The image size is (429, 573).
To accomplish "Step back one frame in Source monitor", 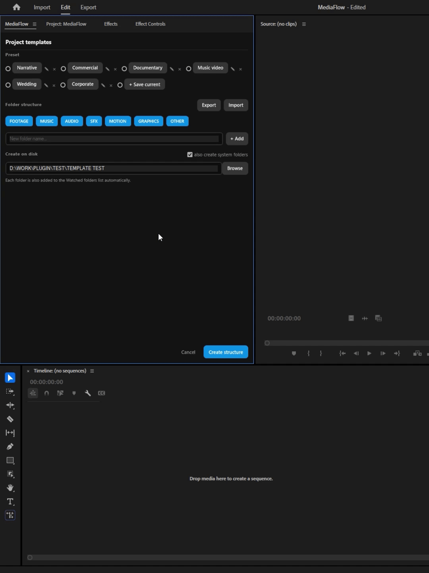I will [356, 353].
